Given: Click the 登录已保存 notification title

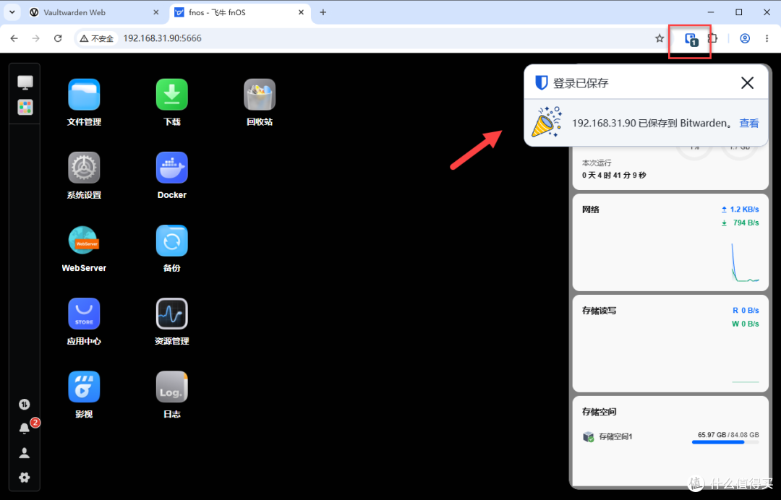Looking at the screenshot, I should [581, 83].
